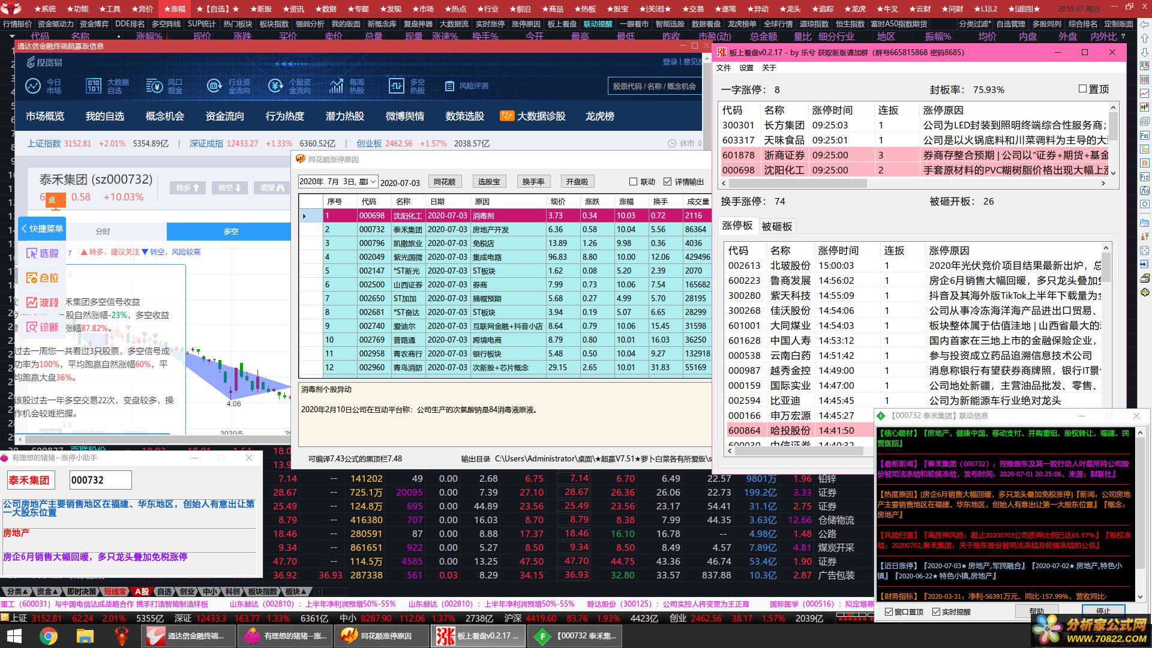Click 登录 link in 投资易
1152x648 pixels.
(x=670, y=62)
